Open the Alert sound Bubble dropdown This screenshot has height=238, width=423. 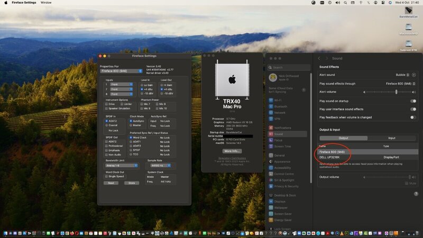point(402,75)
